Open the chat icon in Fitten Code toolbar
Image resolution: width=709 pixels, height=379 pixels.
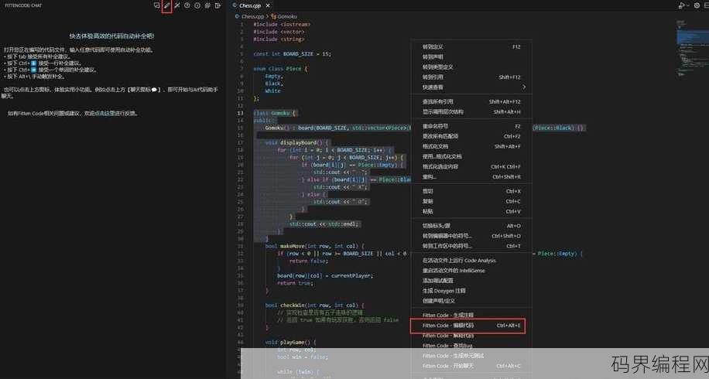click(x=157, y=5)
